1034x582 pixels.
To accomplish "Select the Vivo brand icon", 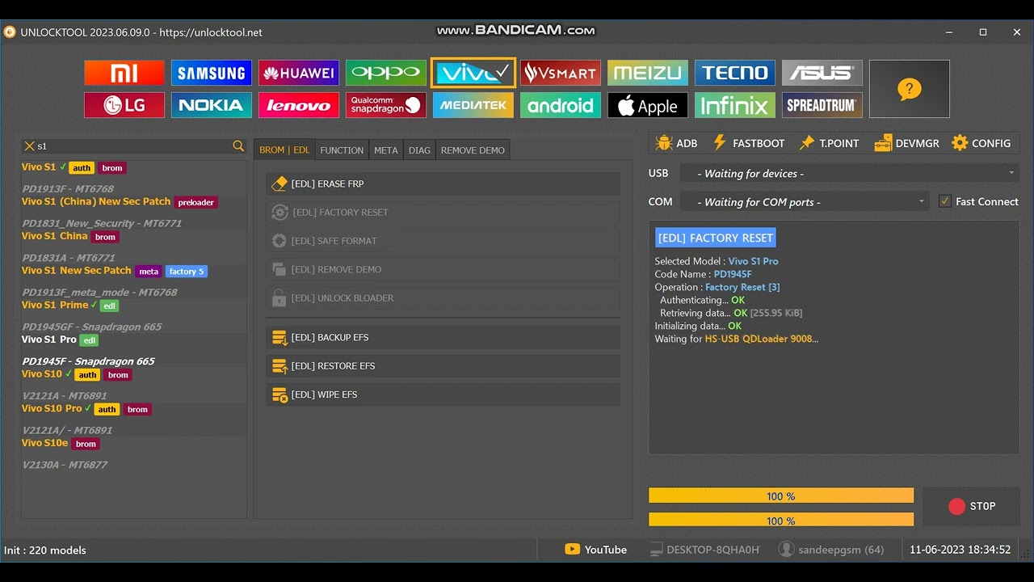I will (x=473, y=73).
